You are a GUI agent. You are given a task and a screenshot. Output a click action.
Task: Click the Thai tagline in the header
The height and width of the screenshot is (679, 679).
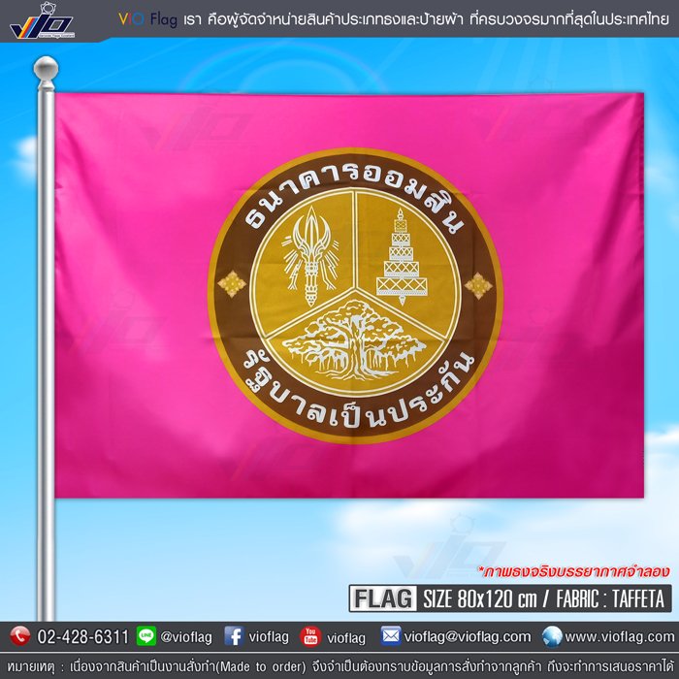(x=426, y=19)
